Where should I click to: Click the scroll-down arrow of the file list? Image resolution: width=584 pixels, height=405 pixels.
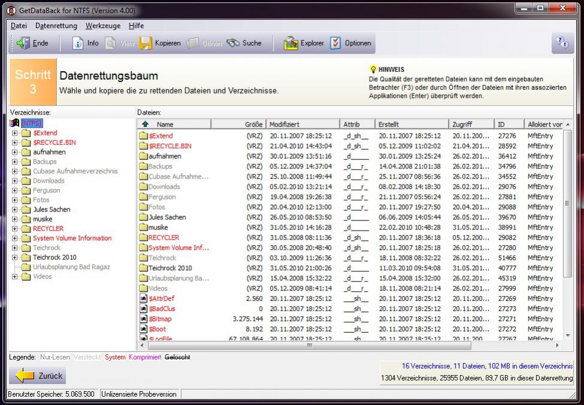[x=568, y=336]
